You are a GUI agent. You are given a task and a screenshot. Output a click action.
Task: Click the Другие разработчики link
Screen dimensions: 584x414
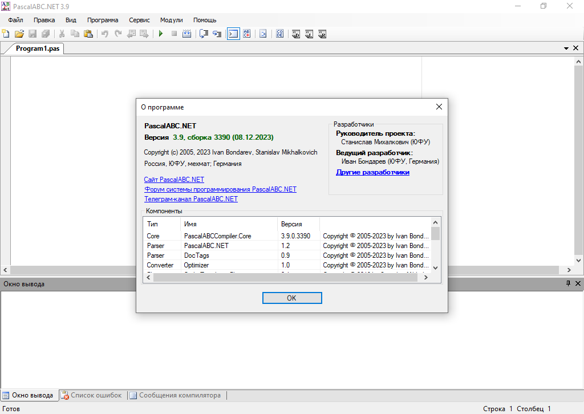click(372, 172)
